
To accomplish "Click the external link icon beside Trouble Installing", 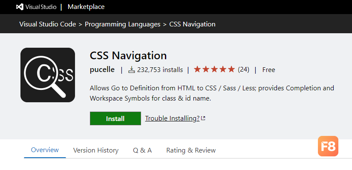I will coord(203,118).
